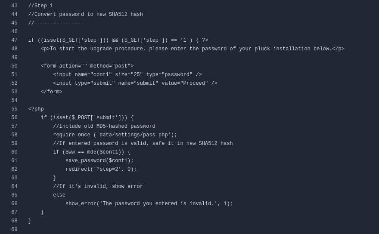
Task: Click the form action opening tag
Action: coord(87,66)
